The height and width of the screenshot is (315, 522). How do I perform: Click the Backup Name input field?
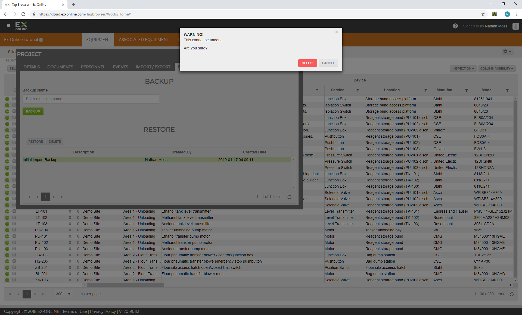point(91,99)
